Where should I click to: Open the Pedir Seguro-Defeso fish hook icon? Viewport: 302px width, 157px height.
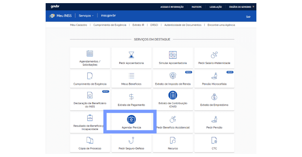point(131,140)
